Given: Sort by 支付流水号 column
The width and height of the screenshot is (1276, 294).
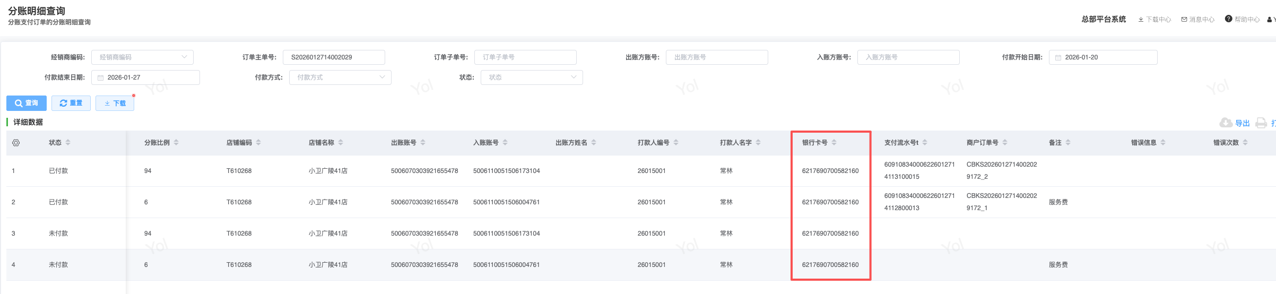Looking at the screenshot, I should (925, 143).
